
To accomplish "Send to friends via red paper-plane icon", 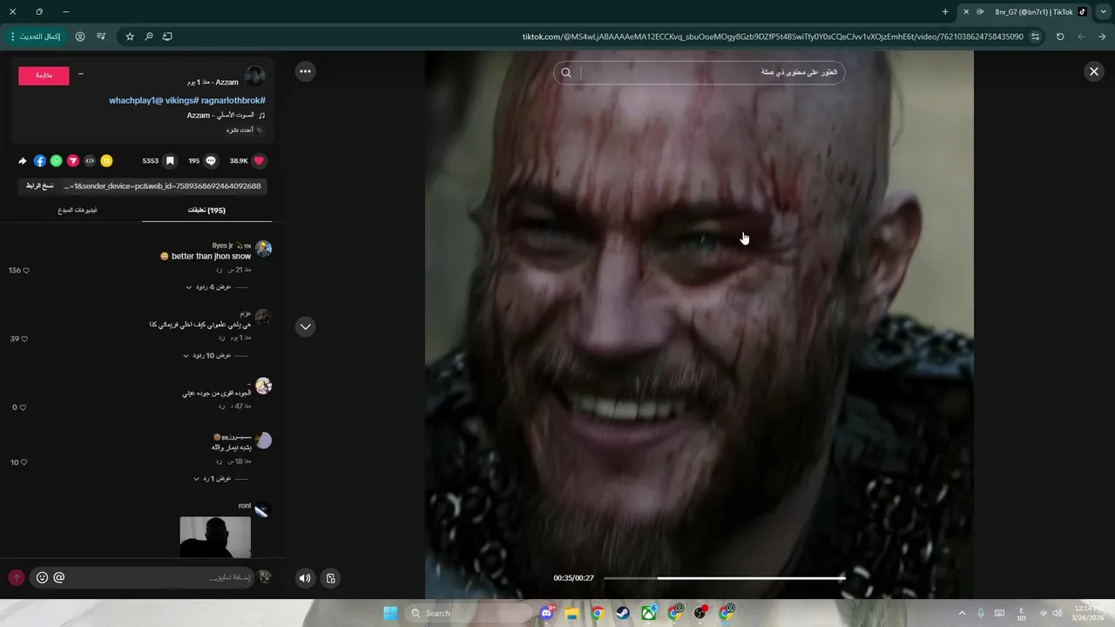I will pos(73,161).
